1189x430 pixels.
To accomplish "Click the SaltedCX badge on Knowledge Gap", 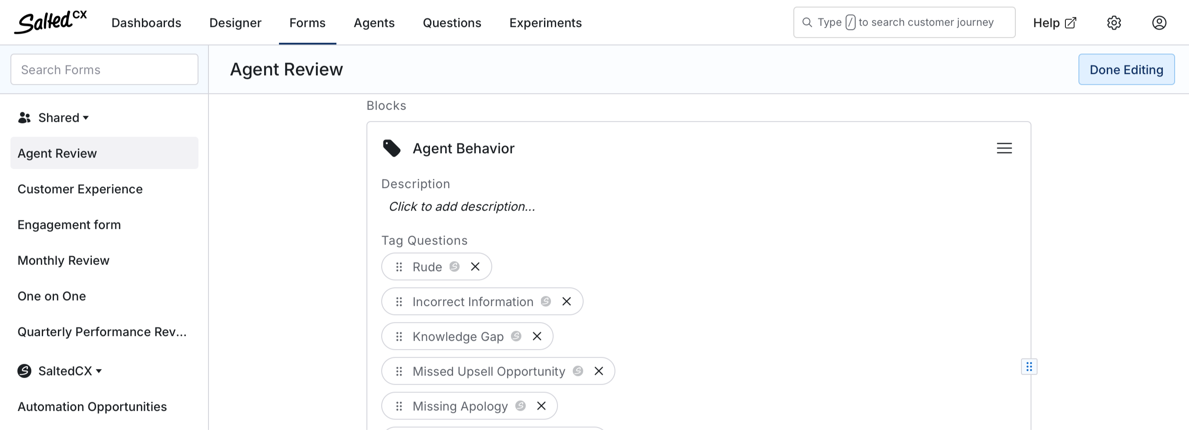I will coord(516,336).
